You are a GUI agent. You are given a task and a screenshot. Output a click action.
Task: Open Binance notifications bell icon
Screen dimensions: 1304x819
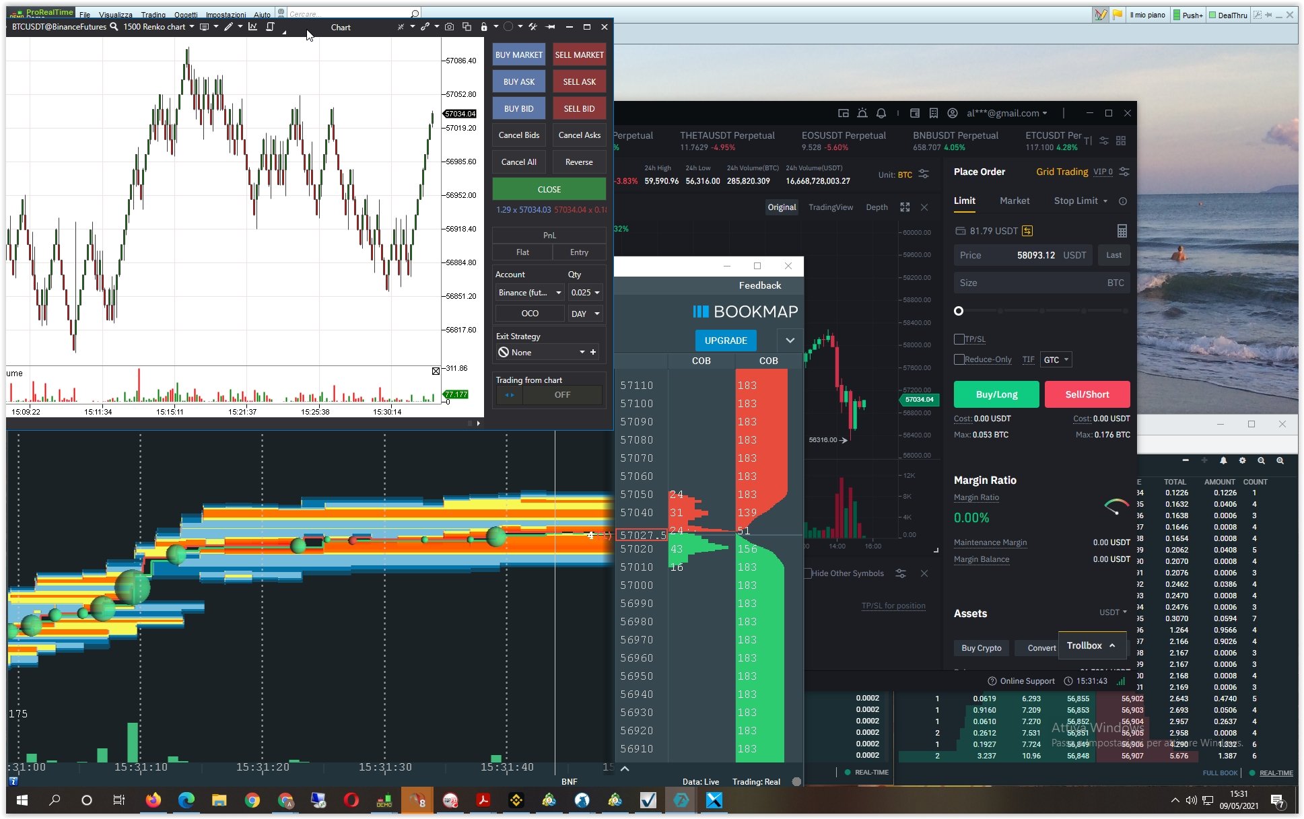[x=881, y=113]
